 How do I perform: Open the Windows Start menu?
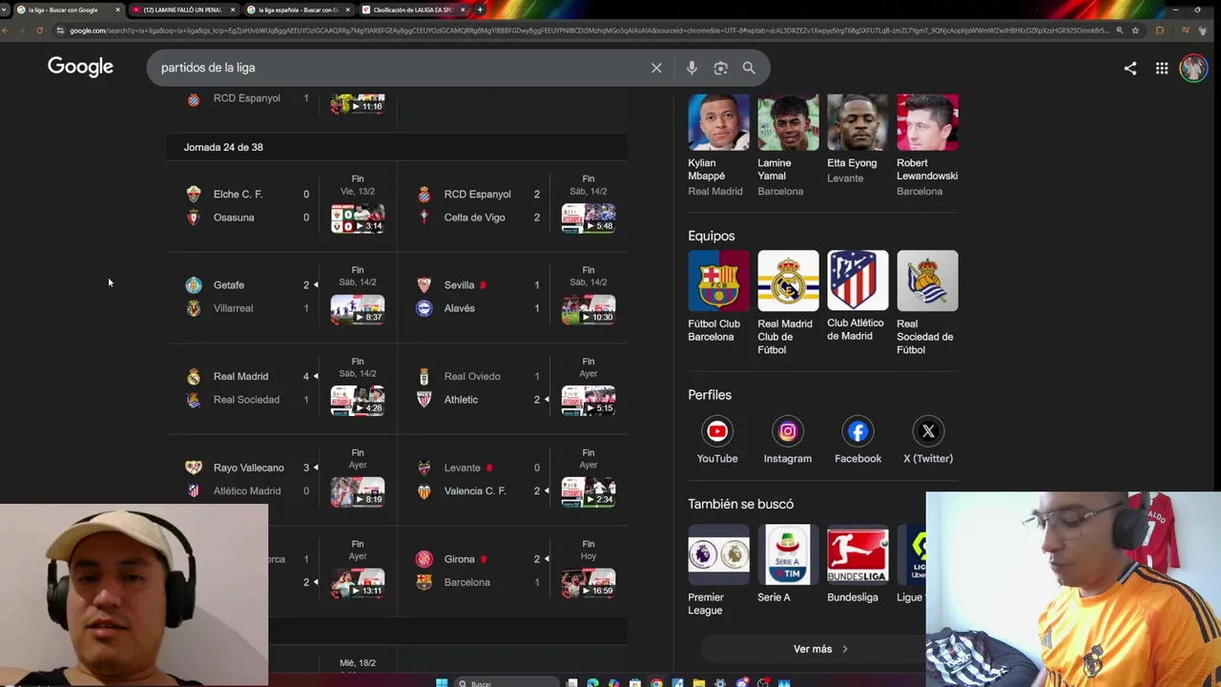coord(442,683)
